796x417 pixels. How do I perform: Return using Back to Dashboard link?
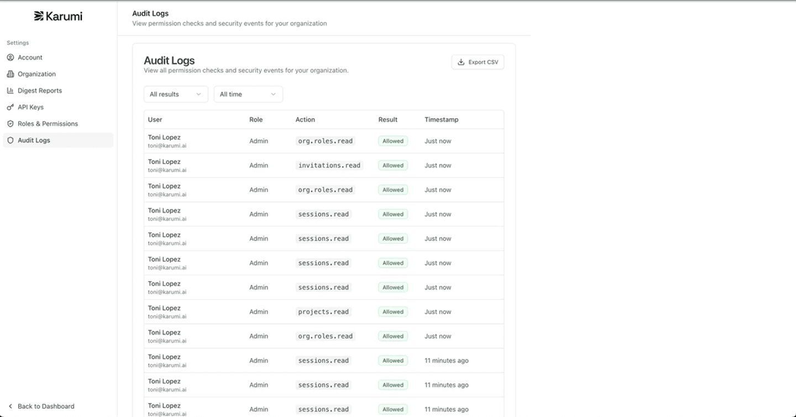tap(41, 406)
